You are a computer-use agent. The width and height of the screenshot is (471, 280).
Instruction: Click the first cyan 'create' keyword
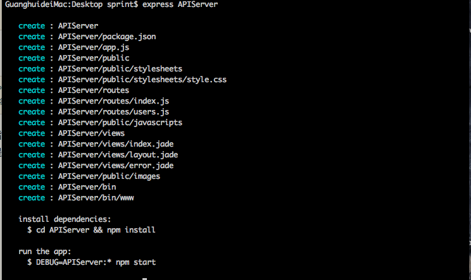click(x=32, y=26)
